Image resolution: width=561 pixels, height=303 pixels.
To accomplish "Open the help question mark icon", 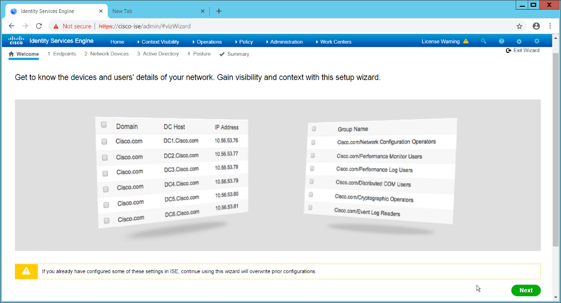I will coord(501,41).
